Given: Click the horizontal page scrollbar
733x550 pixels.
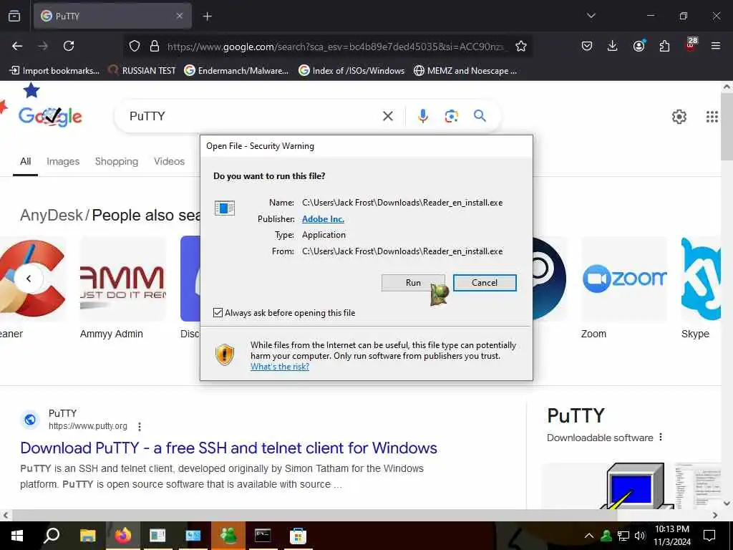Looking at the screenshot, I should point(314,515).
